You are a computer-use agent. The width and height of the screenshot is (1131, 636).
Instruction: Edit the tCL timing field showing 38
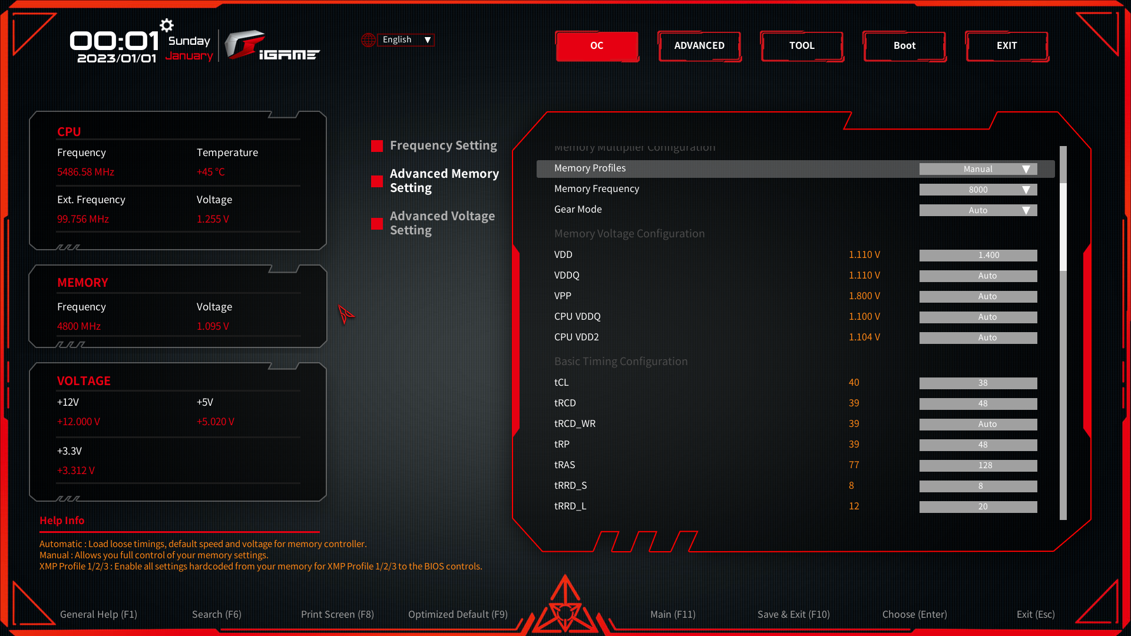click(977, 383)
